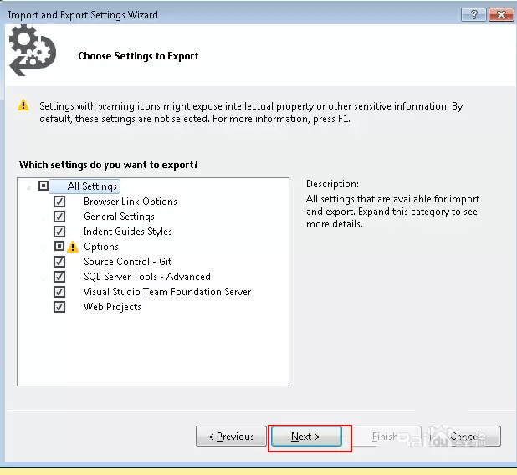The image size is (517, 475).
Task: Click the yellow warning icon in info message
Action: point(24,107)
